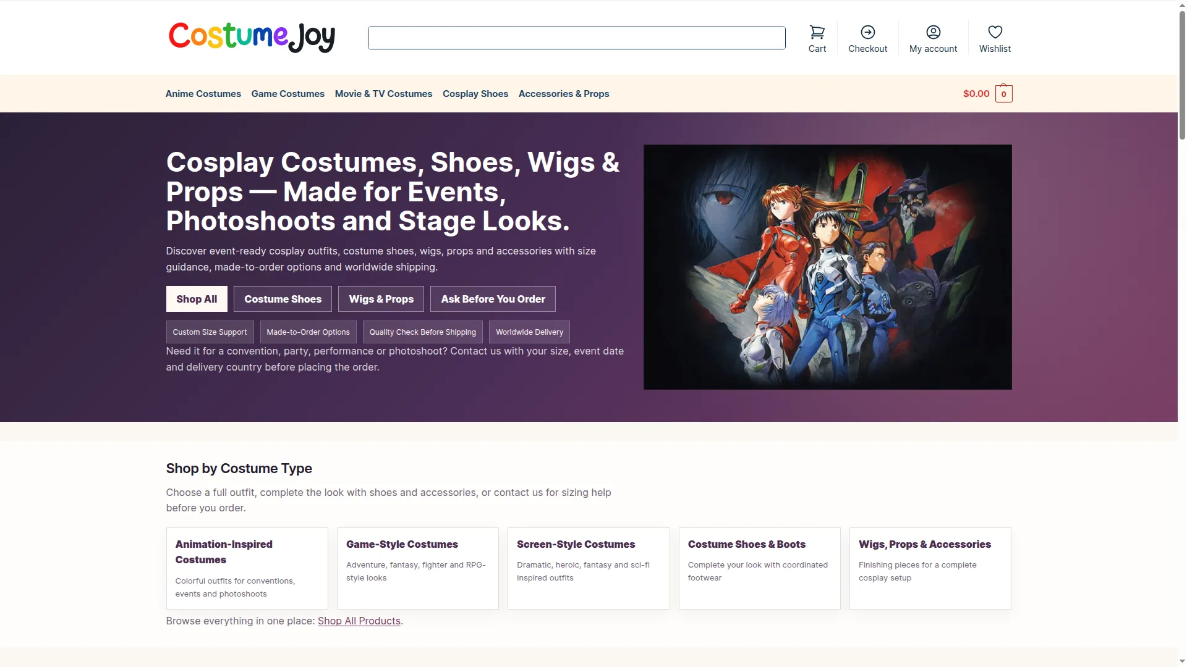Open Movie & TV Costumes menu
Viewport: 1187px width, 667px height.
point(383,94)
